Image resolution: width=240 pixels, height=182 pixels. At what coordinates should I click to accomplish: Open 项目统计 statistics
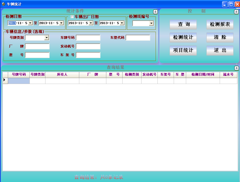tap(183, 50)
